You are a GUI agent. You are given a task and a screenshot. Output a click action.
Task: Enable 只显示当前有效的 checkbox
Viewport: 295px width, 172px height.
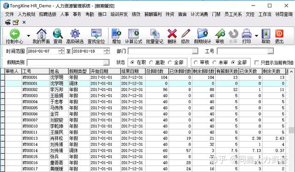256,63
